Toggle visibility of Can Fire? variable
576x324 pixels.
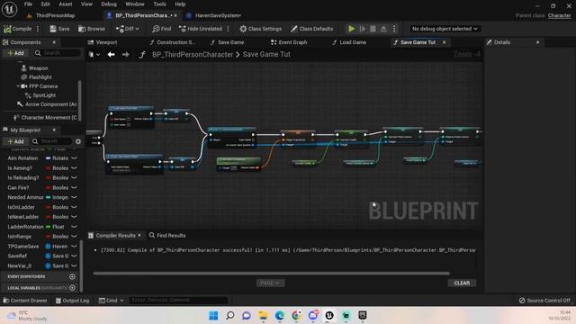coord(74,188)
